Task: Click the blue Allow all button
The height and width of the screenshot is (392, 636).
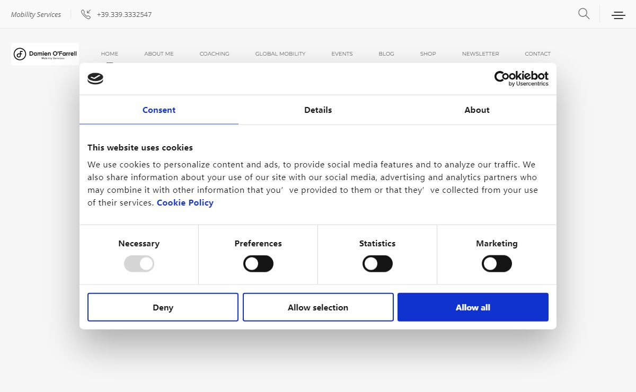Action: coord(473,307)
